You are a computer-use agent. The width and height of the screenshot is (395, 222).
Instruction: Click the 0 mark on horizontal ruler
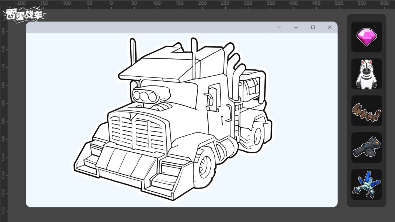point(112,4)
